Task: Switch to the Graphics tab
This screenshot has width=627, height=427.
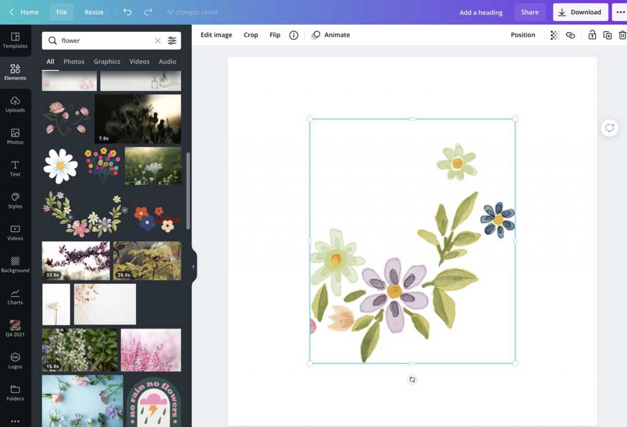Action: [x=107, y=61]
